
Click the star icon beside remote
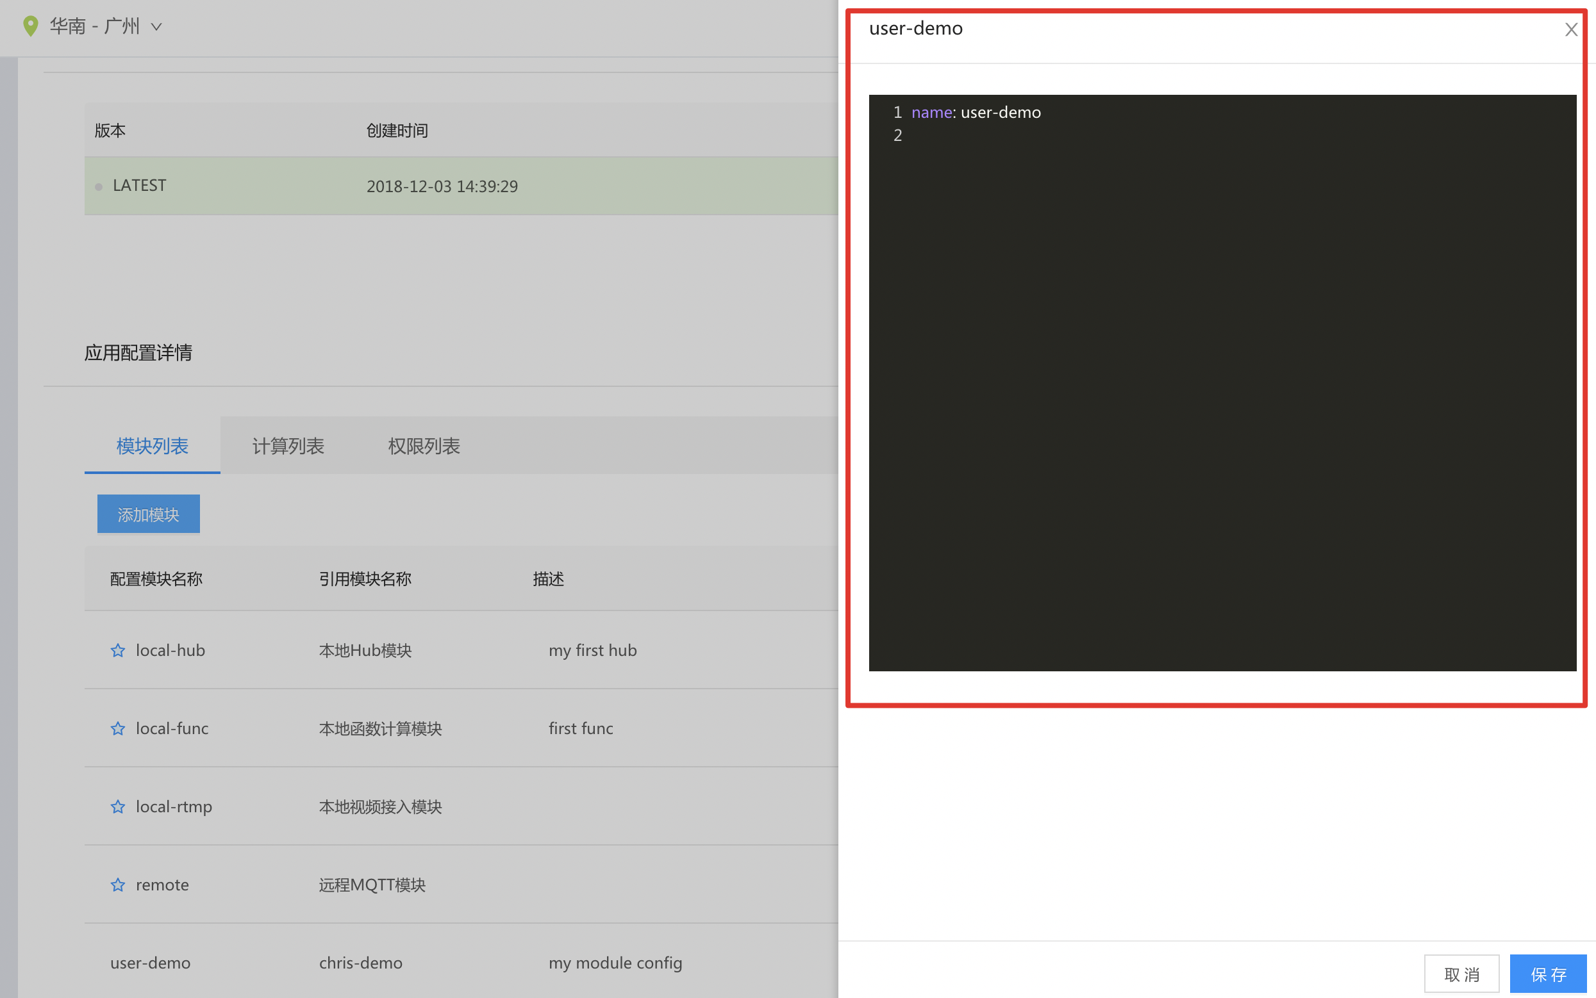(117, 885)
